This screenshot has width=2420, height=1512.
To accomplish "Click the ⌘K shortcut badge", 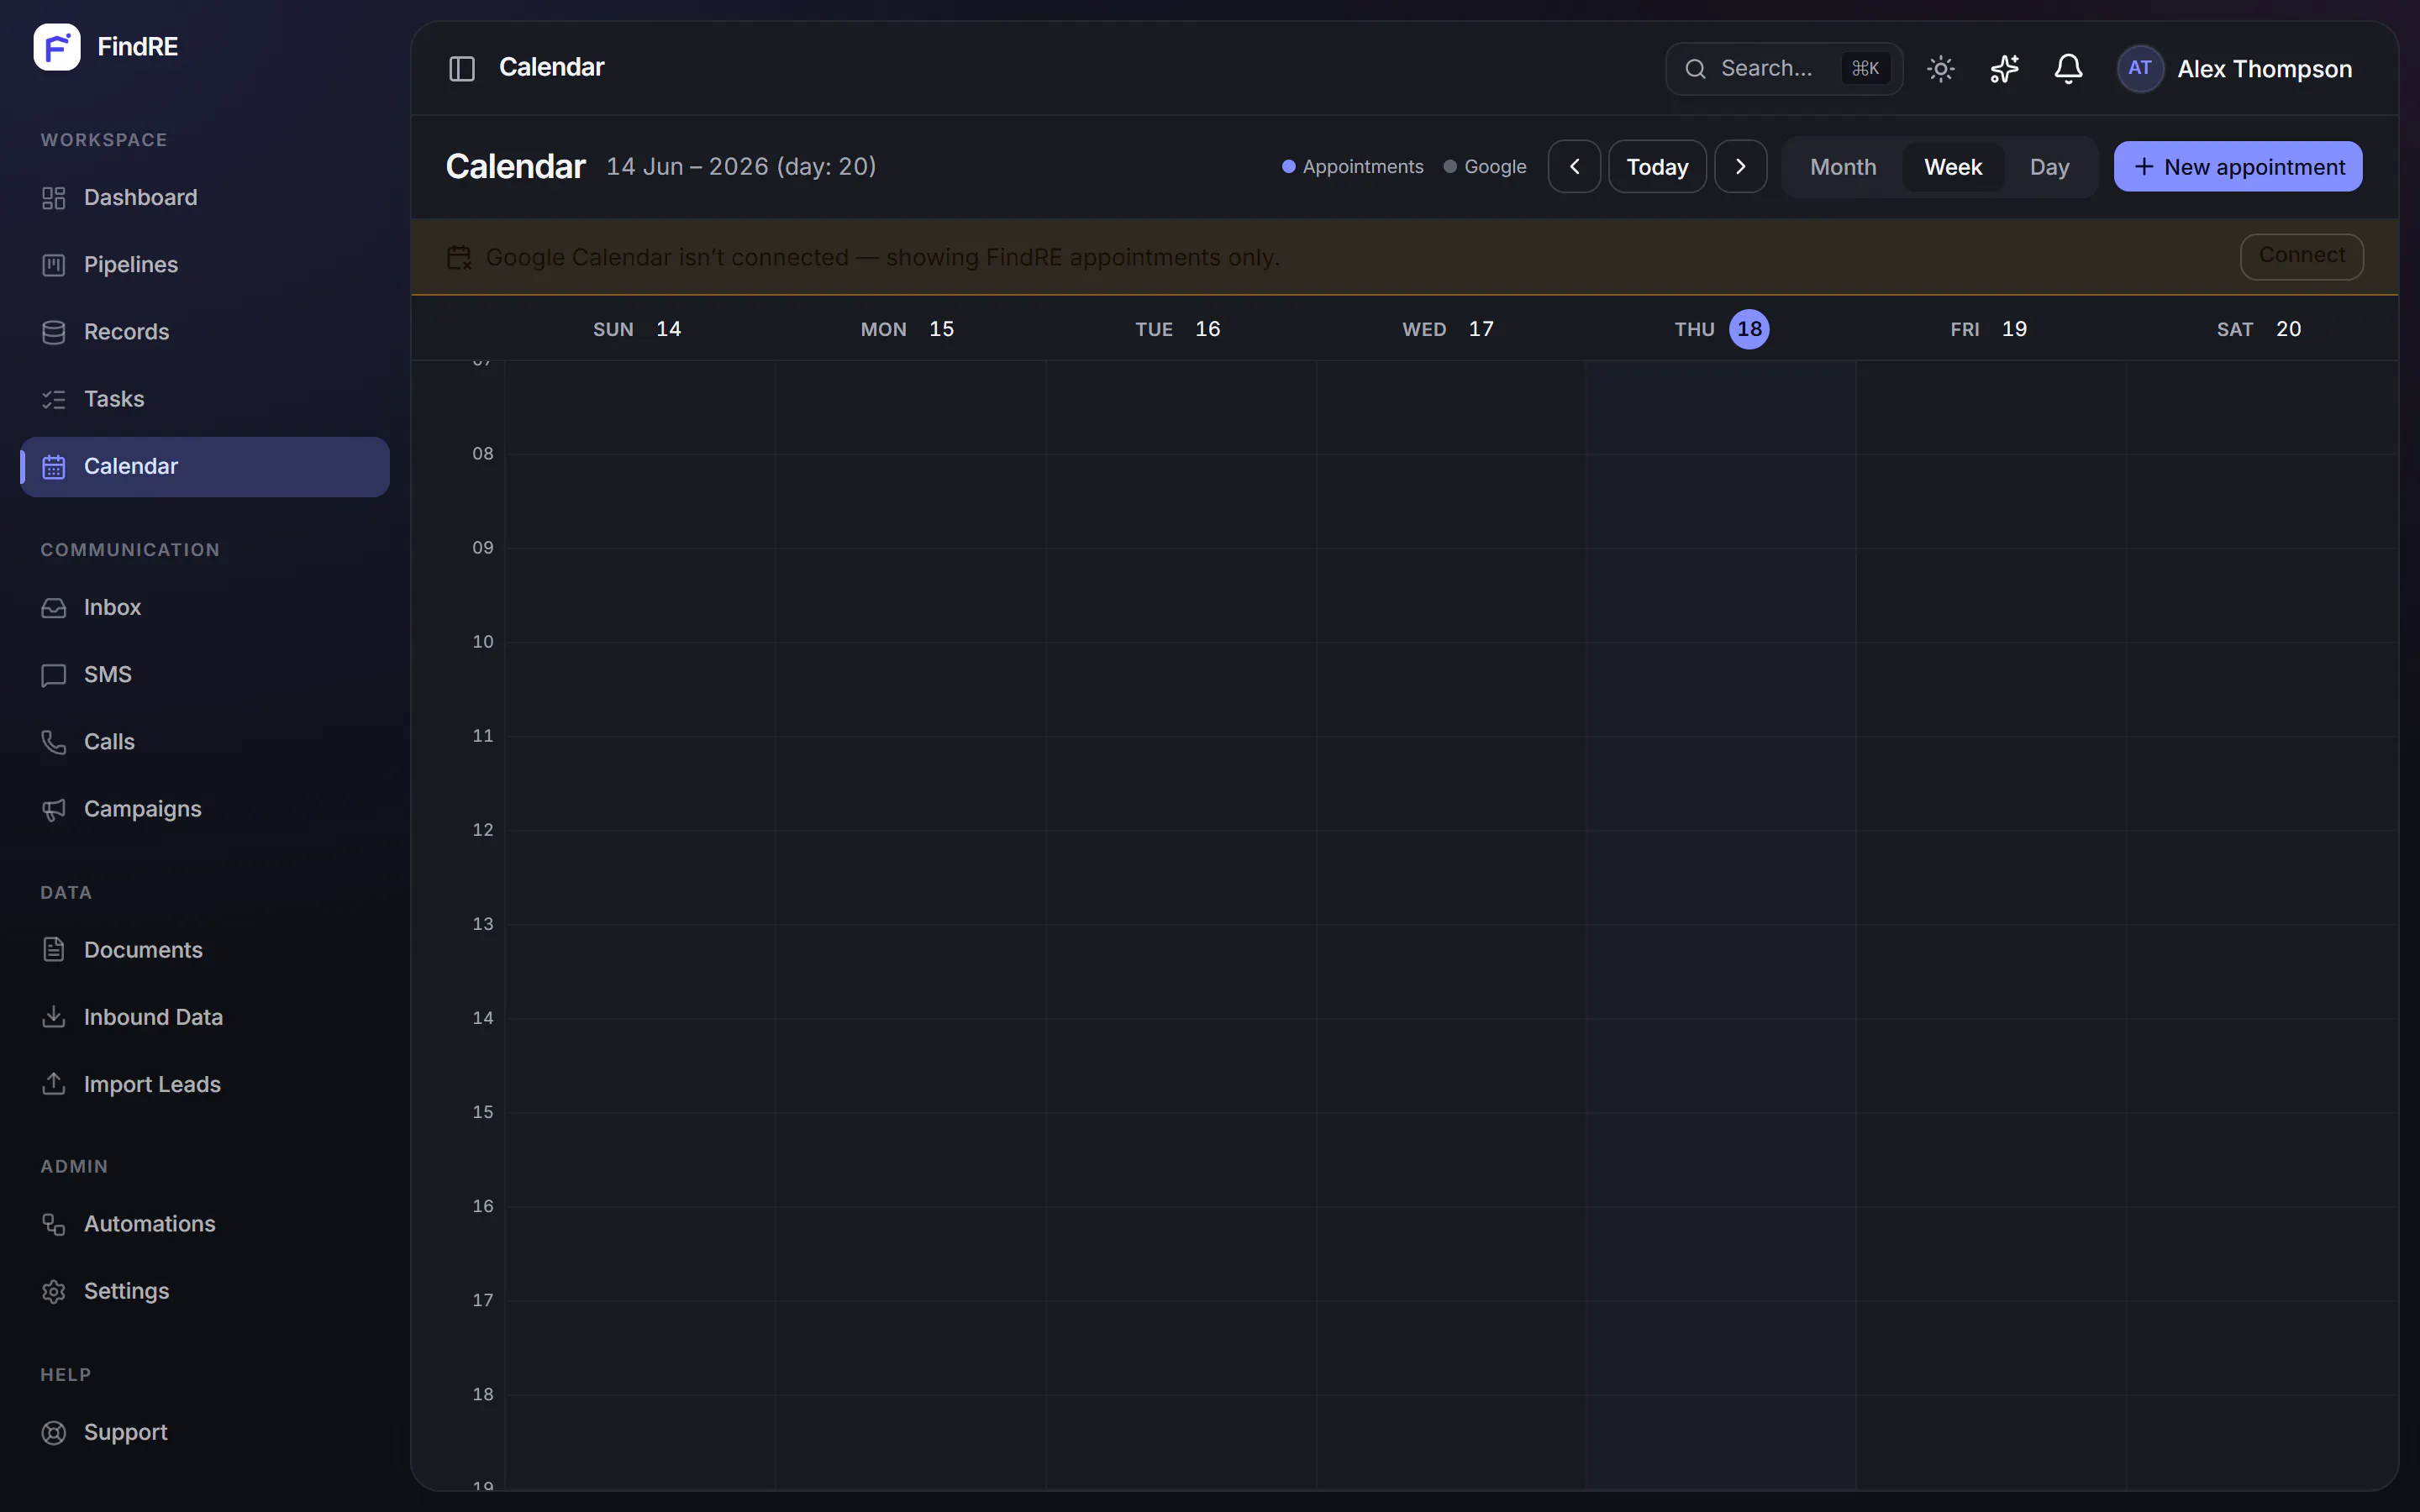I will pyautogui.click(x=1865, y=68).
